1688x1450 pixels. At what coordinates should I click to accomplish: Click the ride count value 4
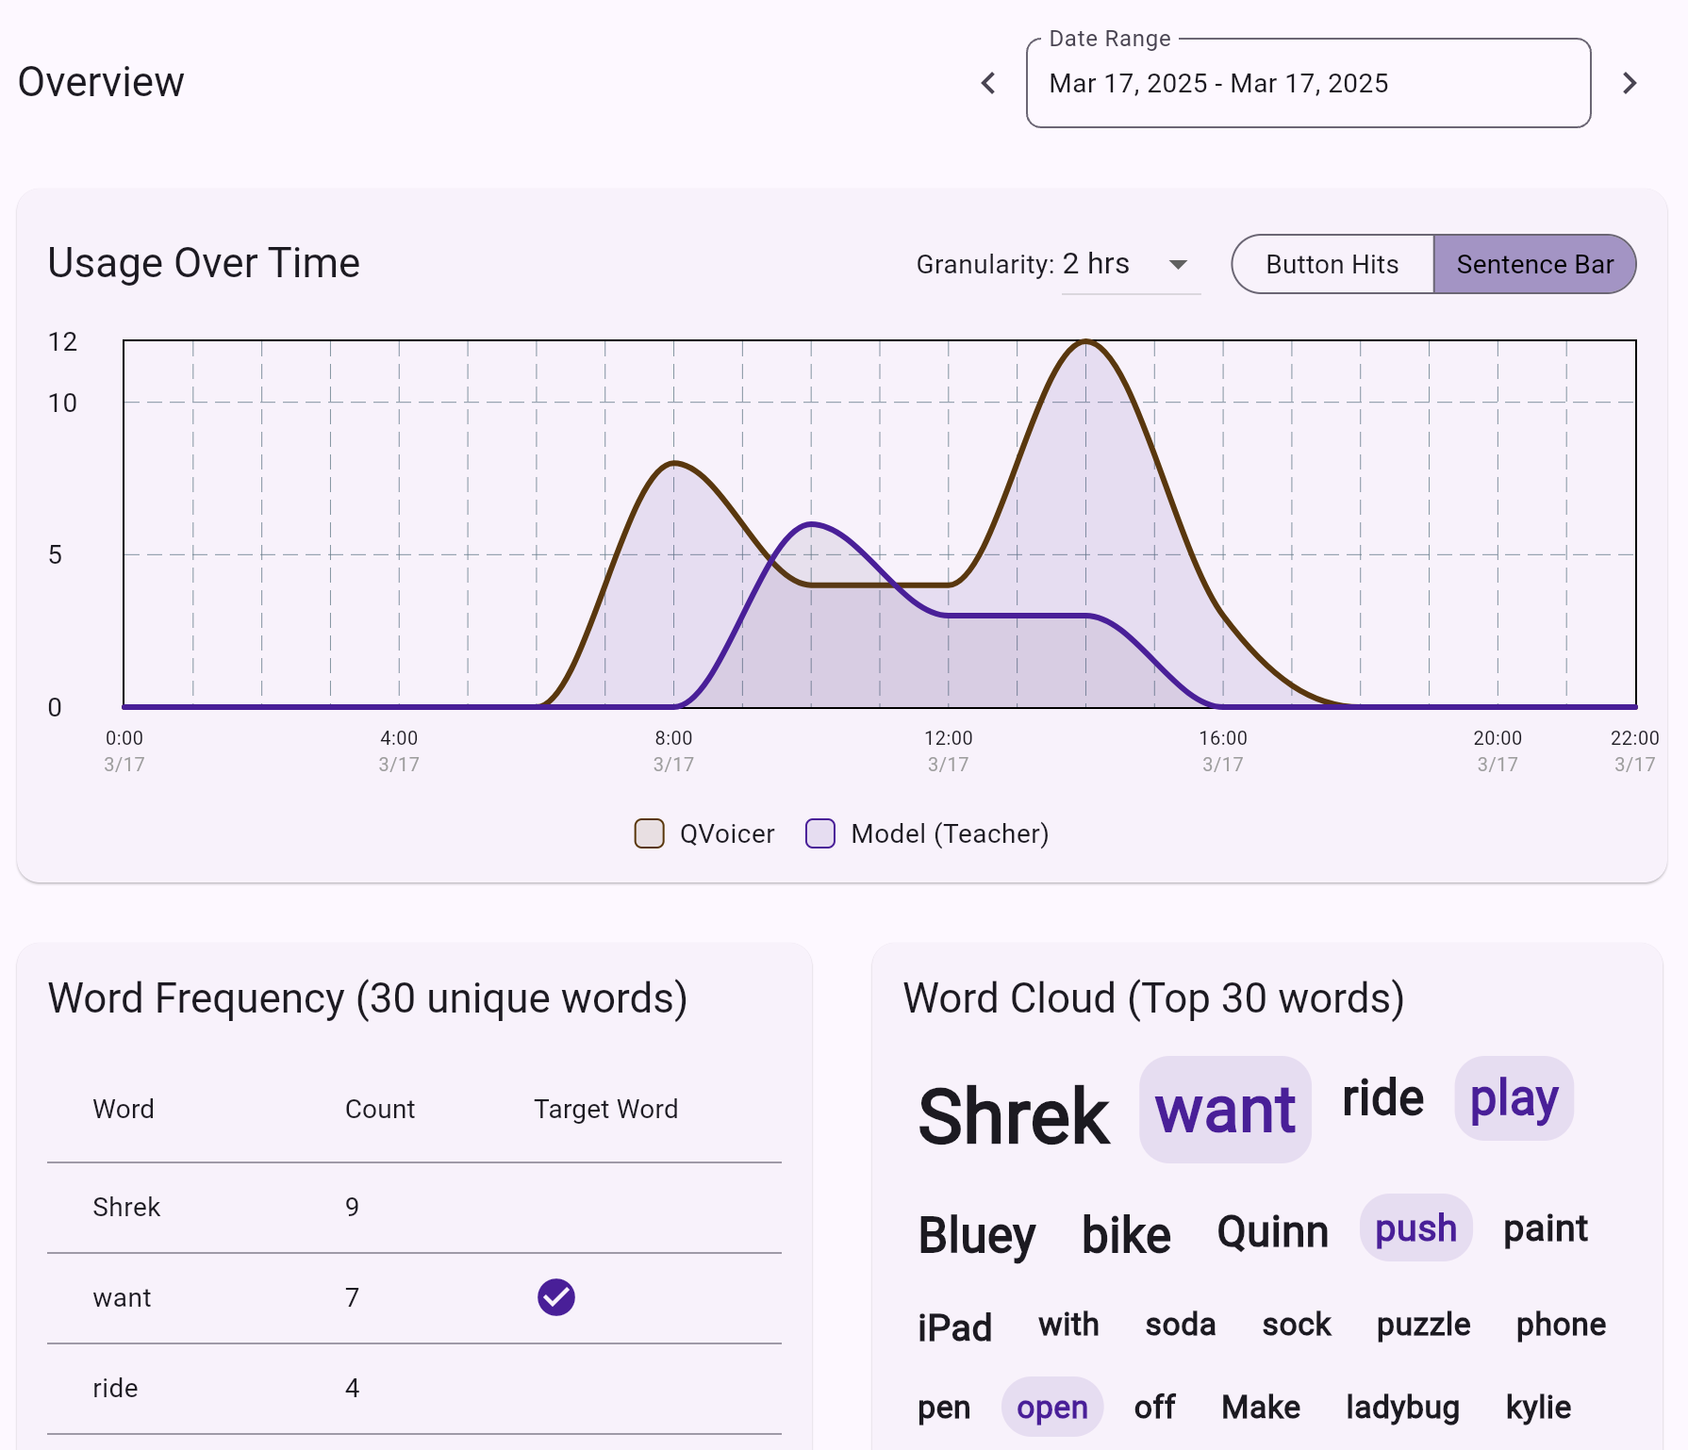coord(352,1388)
